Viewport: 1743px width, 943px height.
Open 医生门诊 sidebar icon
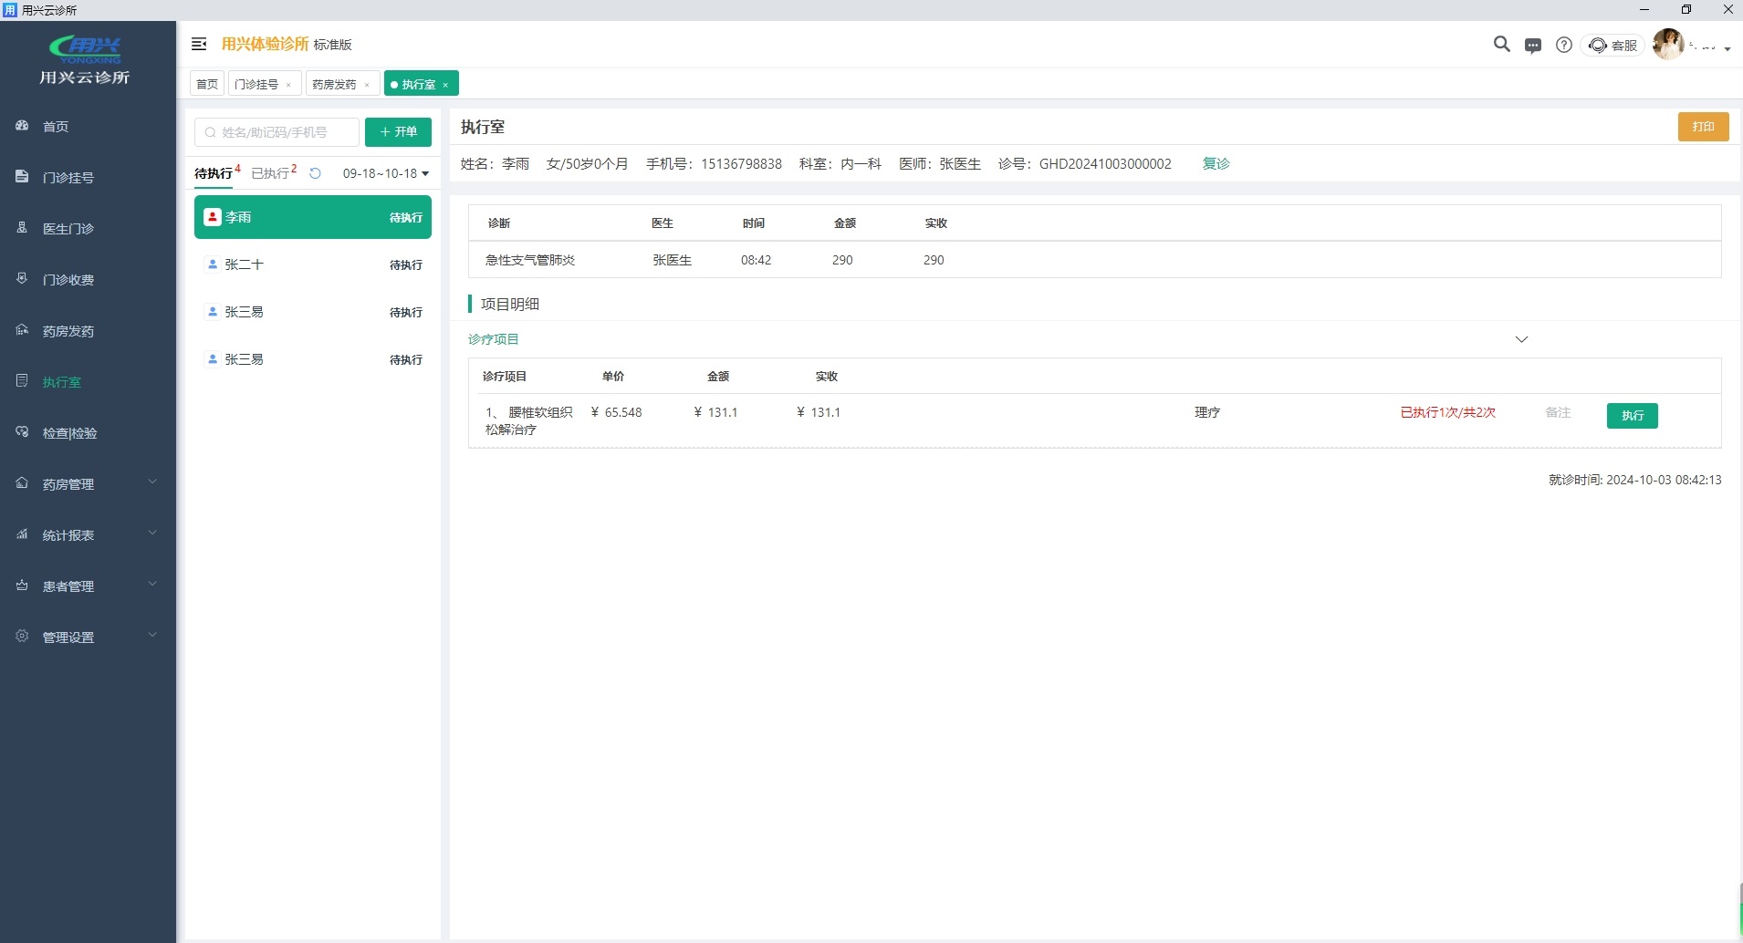(22, 228)
